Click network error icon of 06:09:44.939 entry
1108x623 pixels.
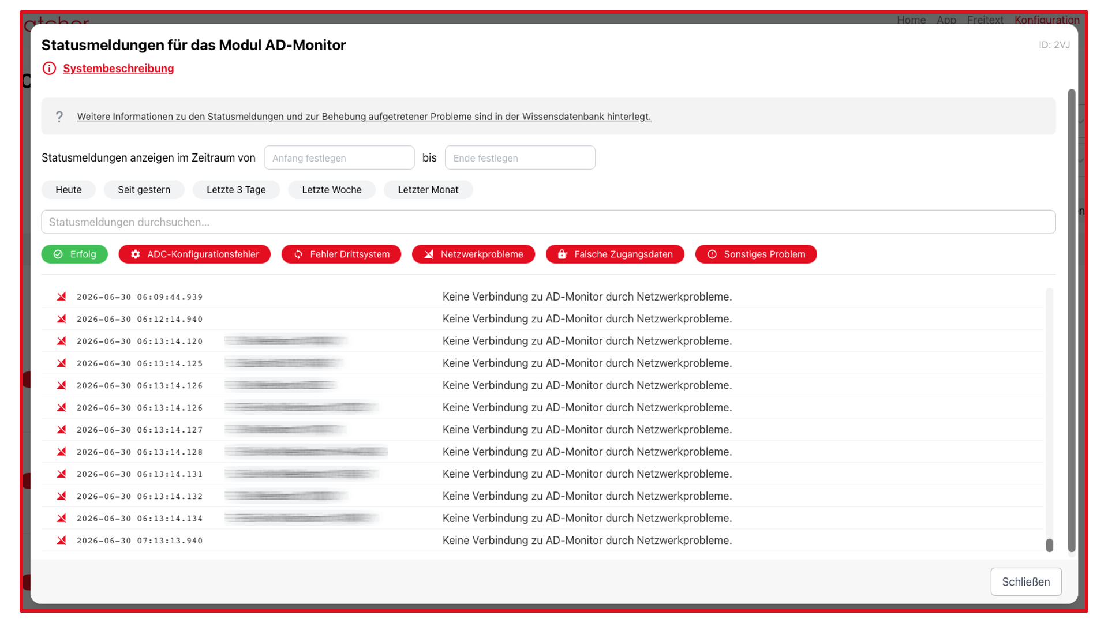coord(61,297)
